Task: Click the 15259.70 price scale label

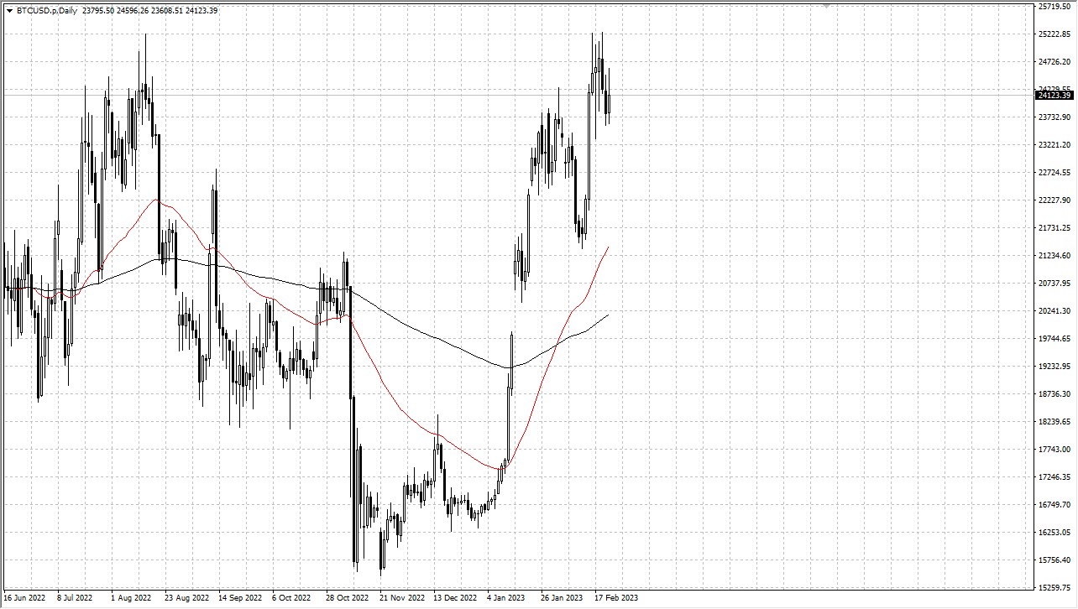Action: coord(1054,587)
